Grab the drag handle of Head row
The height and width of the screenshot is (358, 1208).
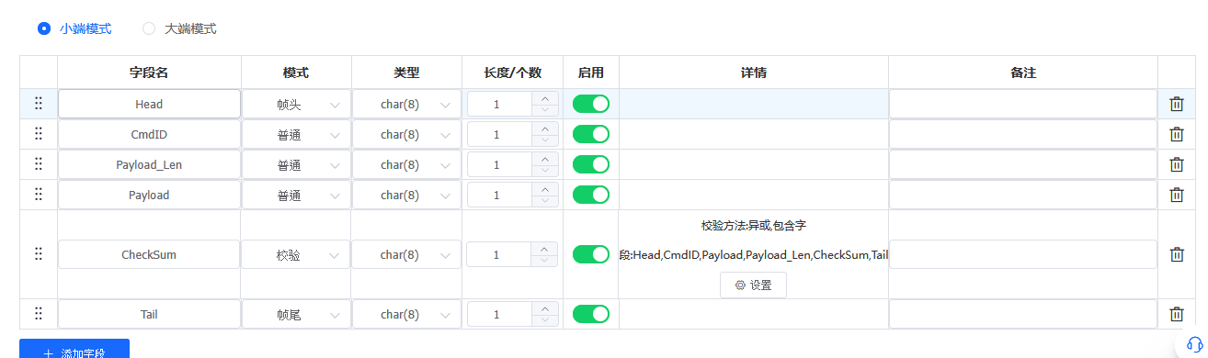tap(39, 104)
